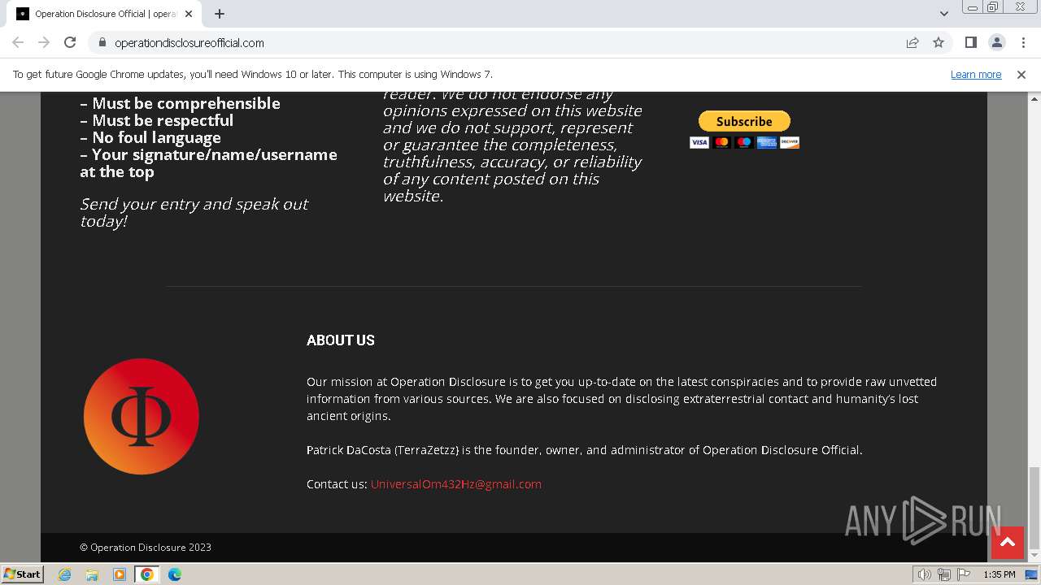
Task: Click 'Send your entry and speak out today!' text
Action: point(194,212)
